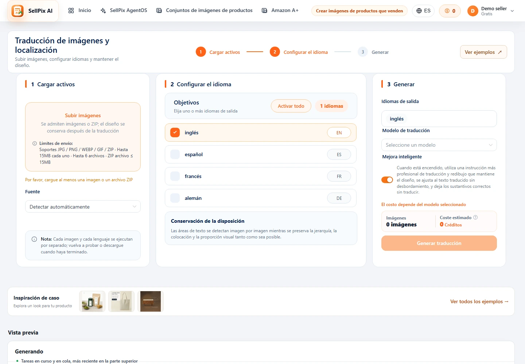Check the alemán language checkbox

tap(175, 198)
